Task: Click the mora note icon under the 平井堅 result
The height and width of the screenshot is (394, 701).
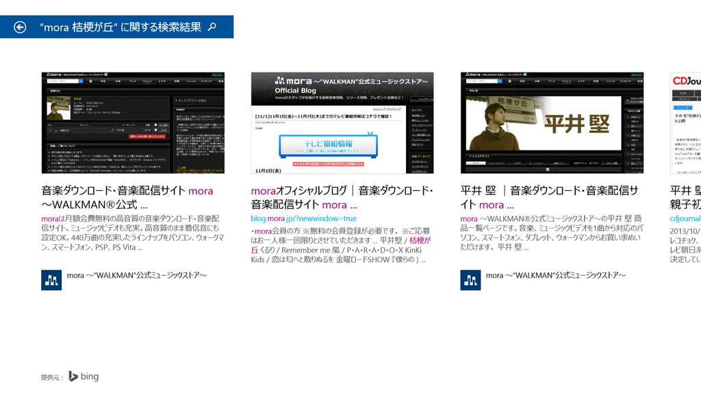Action: tap(470, 279)
